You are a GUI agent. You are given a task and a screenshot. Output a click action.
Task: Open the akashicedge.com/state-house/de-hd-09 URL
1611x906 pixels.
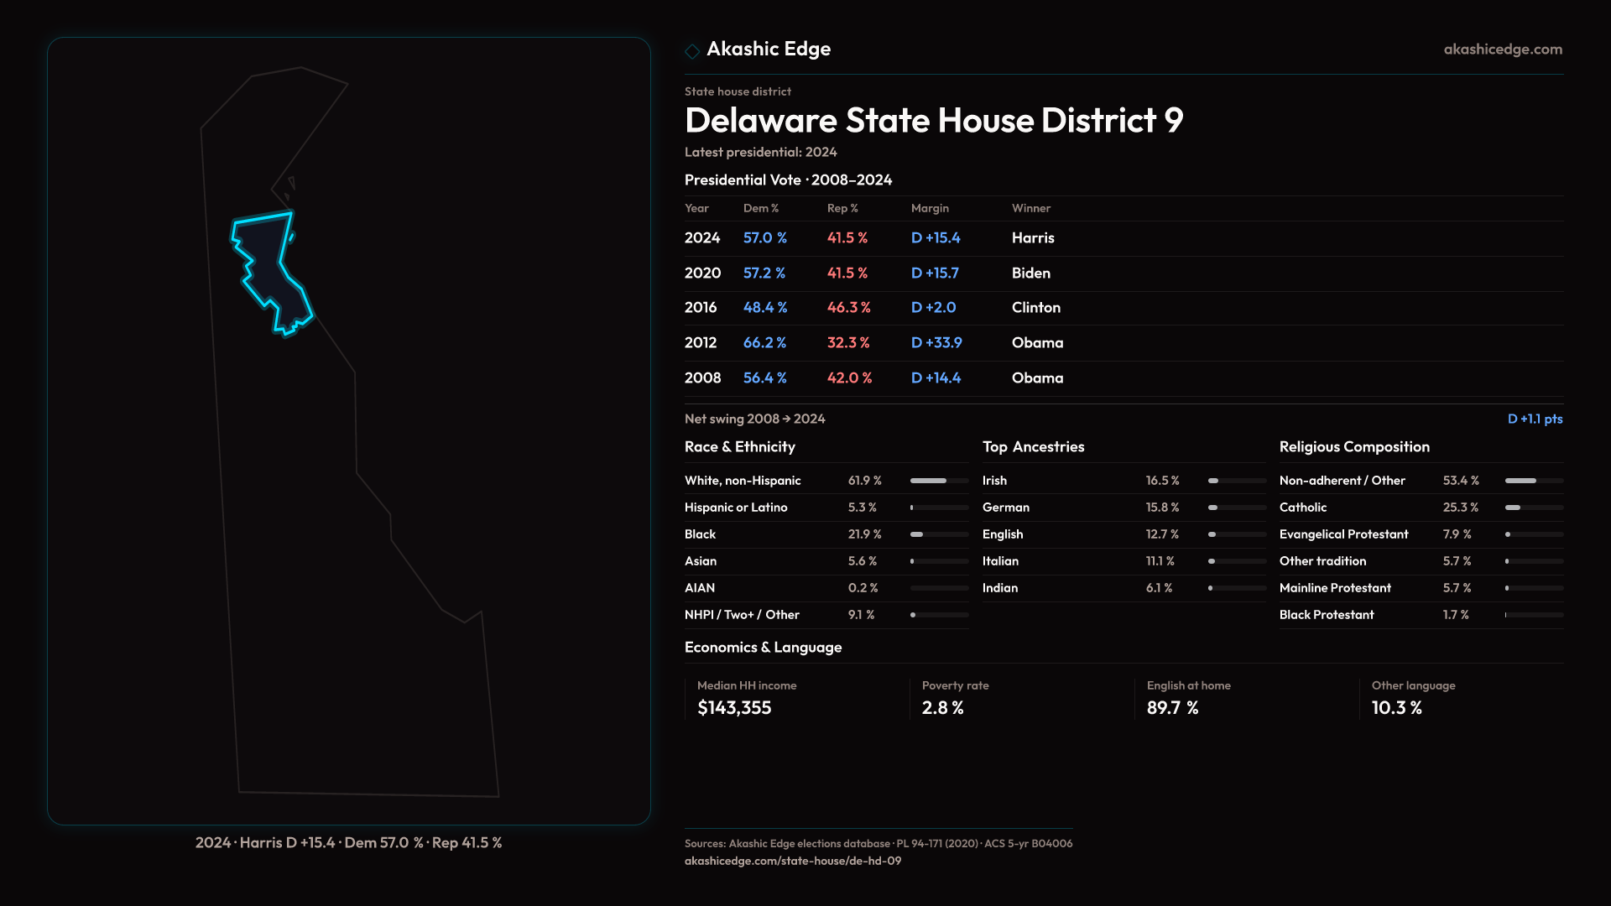pos(792,861)
